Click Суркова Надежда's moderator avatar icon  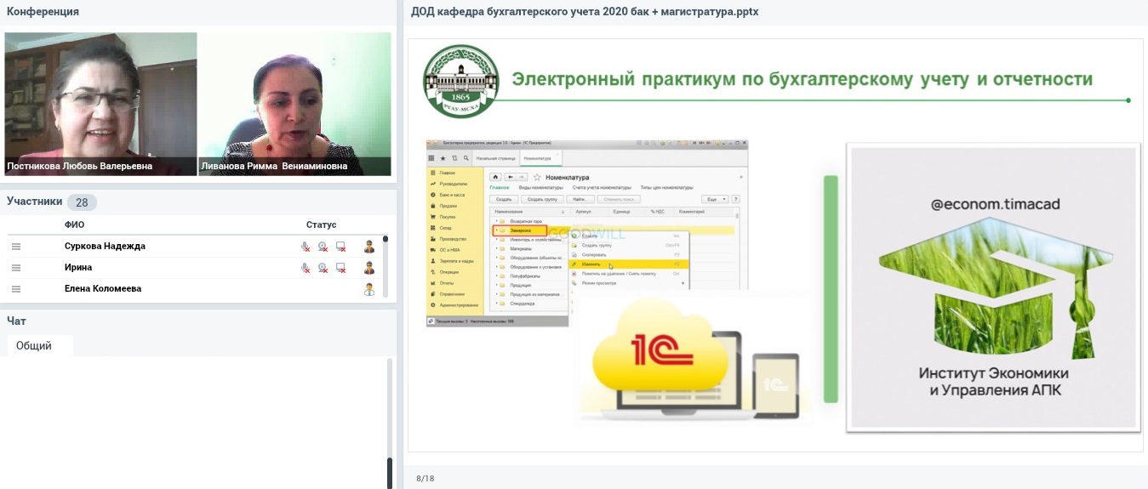(x=369, y=247)
